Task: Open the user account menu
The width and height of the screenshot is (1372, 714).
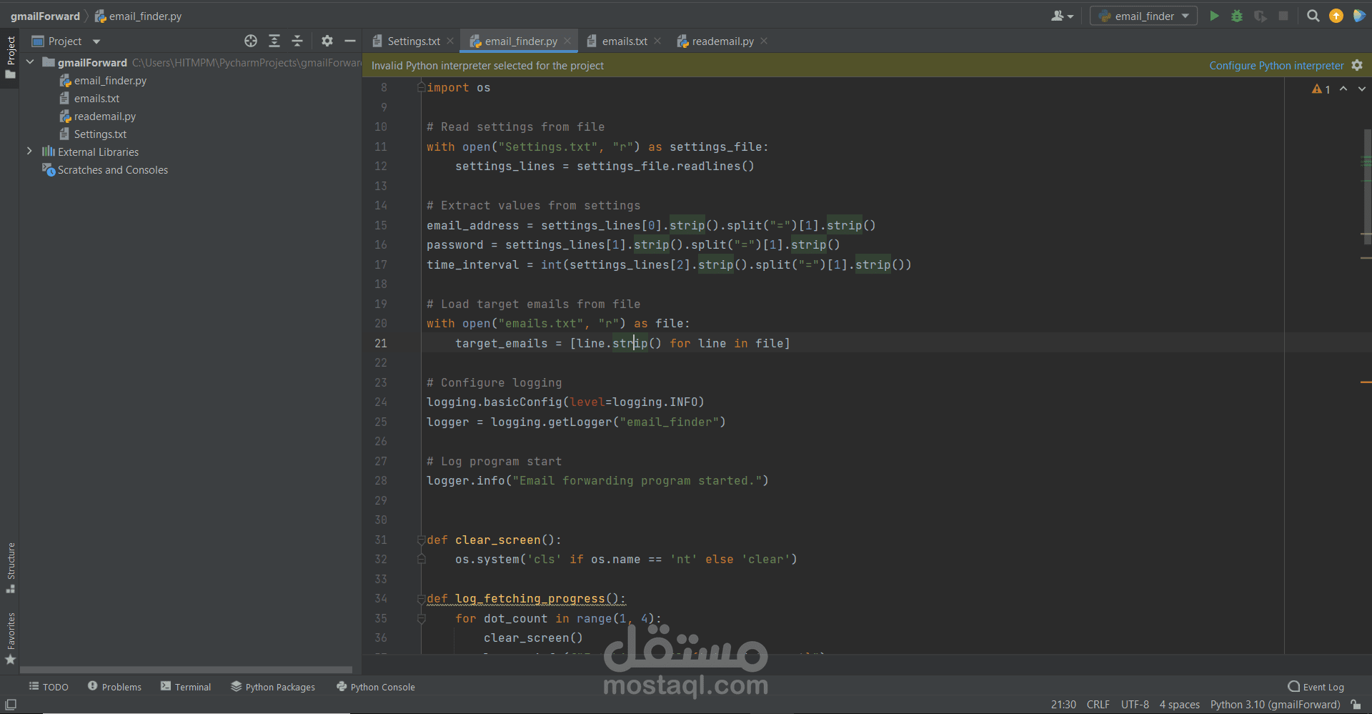Action: tap(1062, 16)
